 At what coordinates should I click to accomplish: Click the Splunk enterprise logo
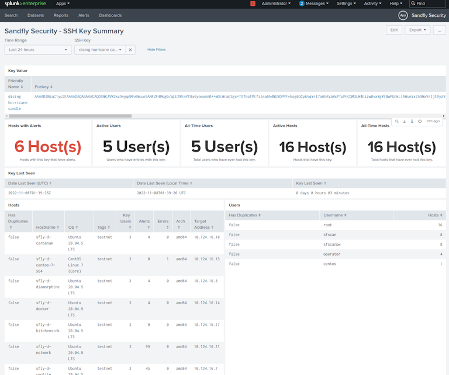pyautogui.click(x=25, y=4)
